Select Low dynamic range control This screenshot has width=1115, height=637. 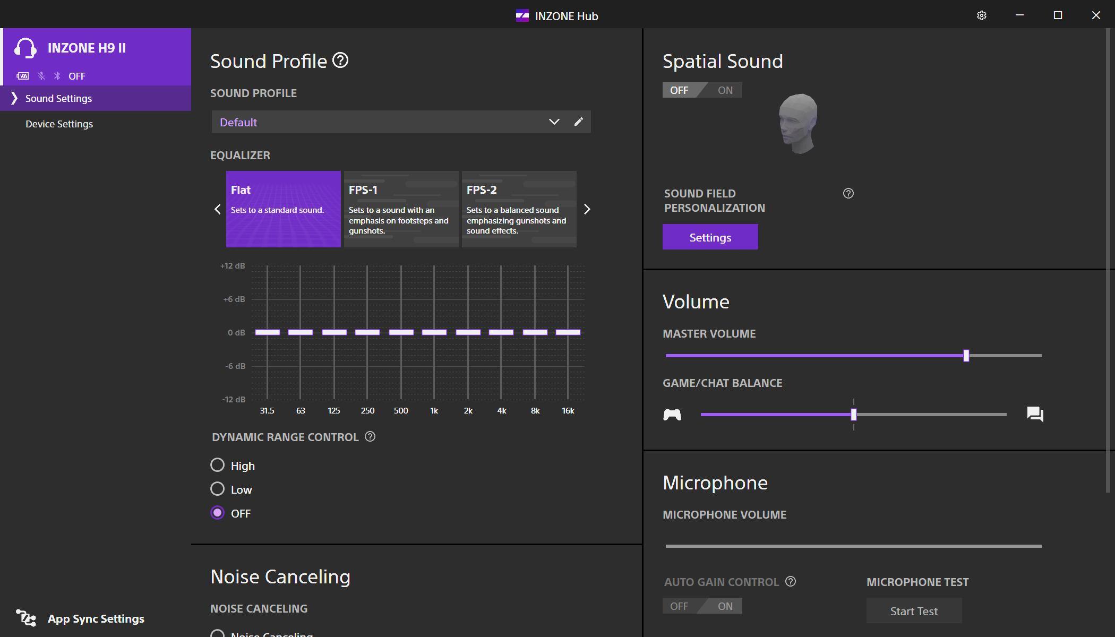[217, 489]
